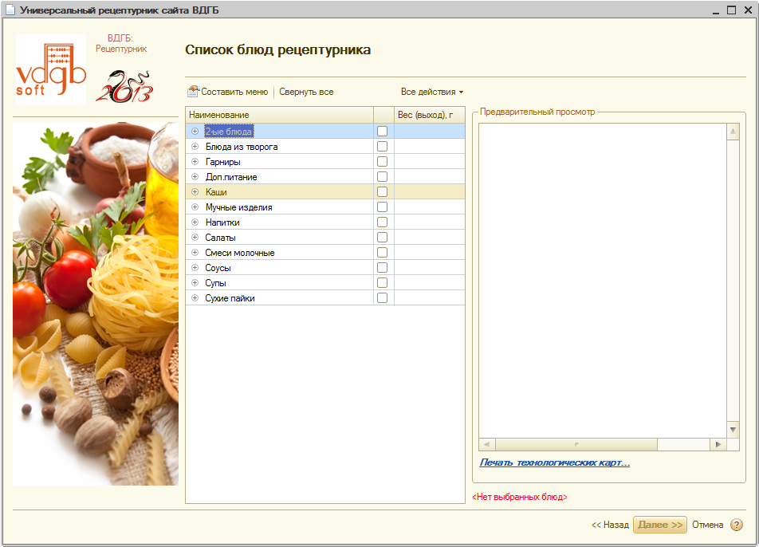
Task: Select the Каши row label
Action: click(x=216, y=192)
